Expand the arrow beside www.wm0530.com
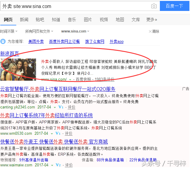This screenshot has height=169, width=190. pos(52,134)
